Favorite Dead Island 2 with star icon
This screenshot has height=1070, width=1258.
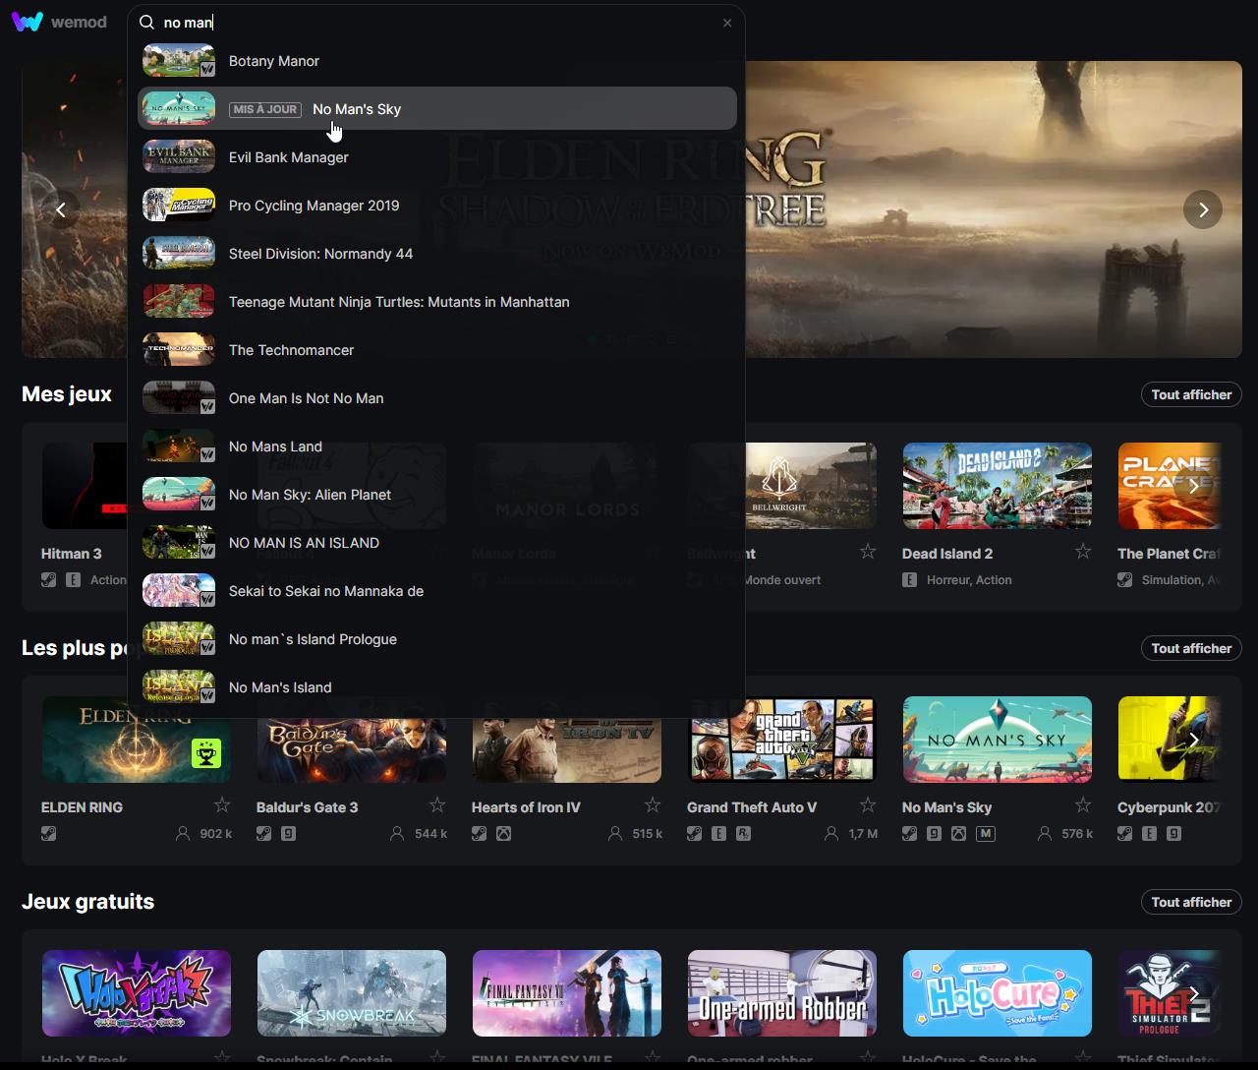pos(1082,552)
